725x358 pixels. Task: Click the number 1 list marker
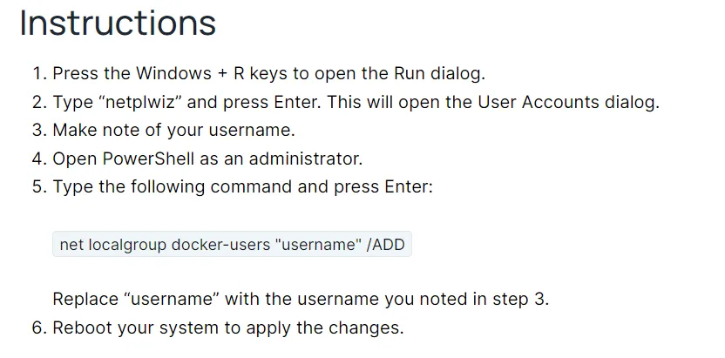click(x=40, y=73)
